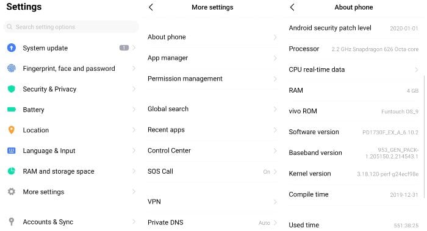Focus the Search setting options field
The image size is (427, 231).
click(x=71, y=27)
